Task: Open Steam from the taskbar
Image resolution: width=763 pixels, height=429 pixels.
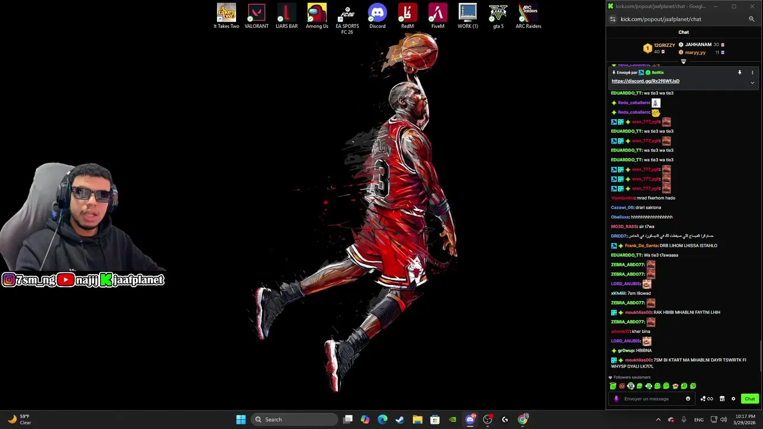Action: 400,419
